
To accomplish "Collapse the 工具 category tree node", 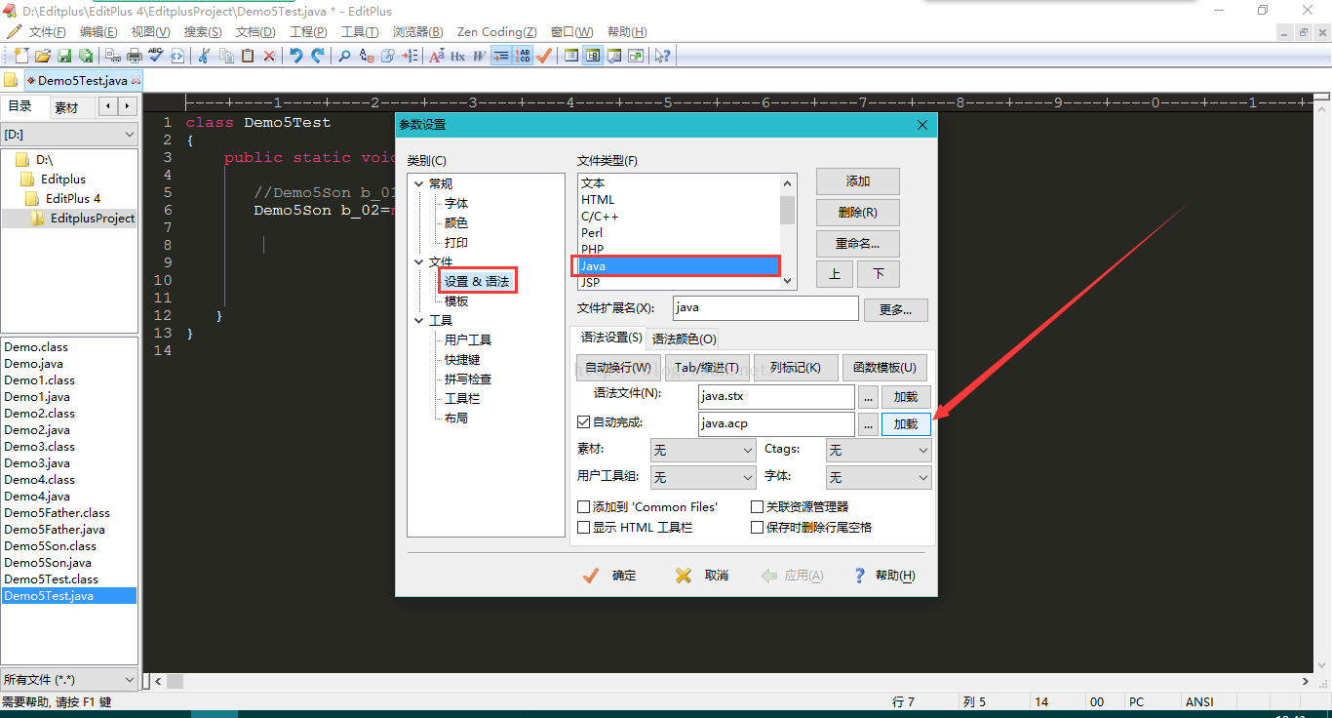I will click(x=419, y=320).
